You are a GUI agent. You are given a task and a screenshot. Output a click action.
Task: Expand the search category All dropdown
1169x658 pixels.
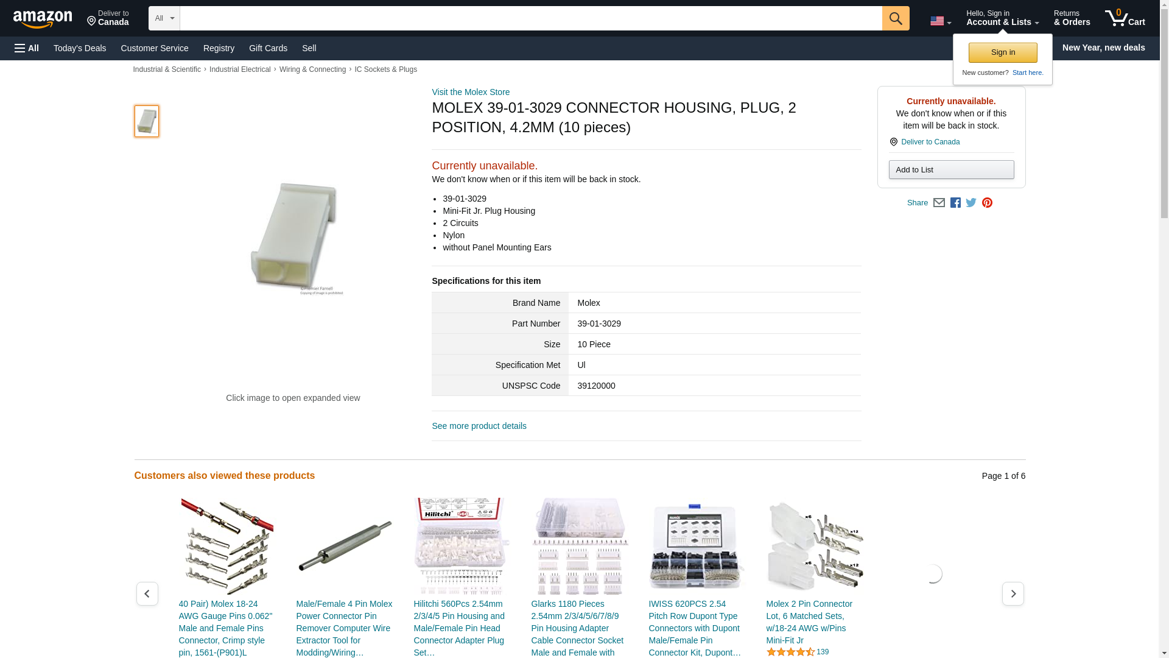[x=164, y=18]
